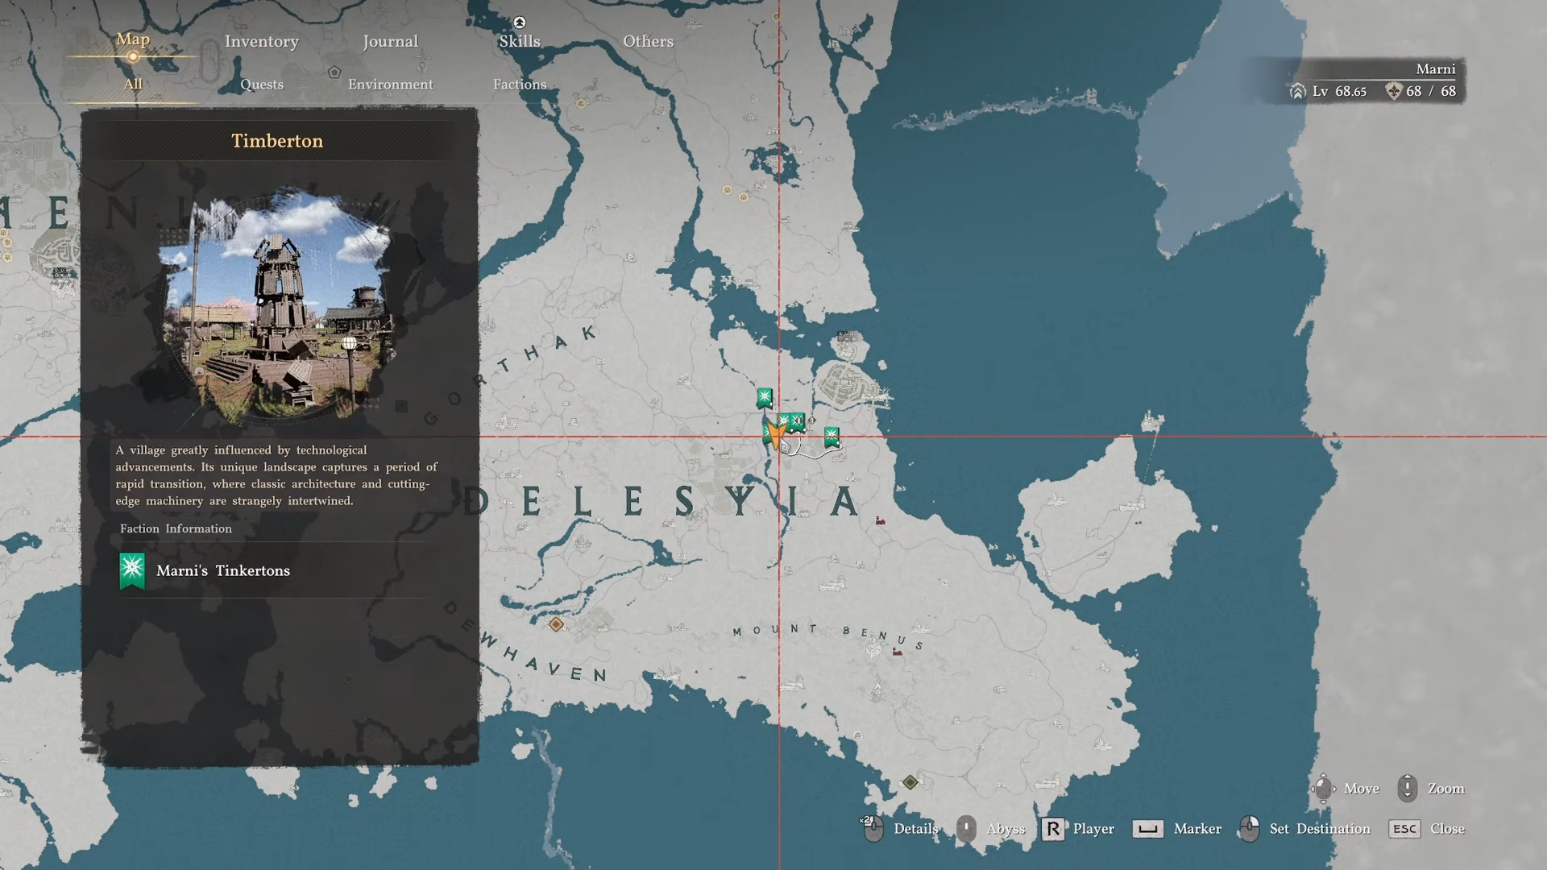Click the green diamond marker on southern coast
Image resolution: width=1547 pixels, height=870 pixels.
(x=910, y=782)
